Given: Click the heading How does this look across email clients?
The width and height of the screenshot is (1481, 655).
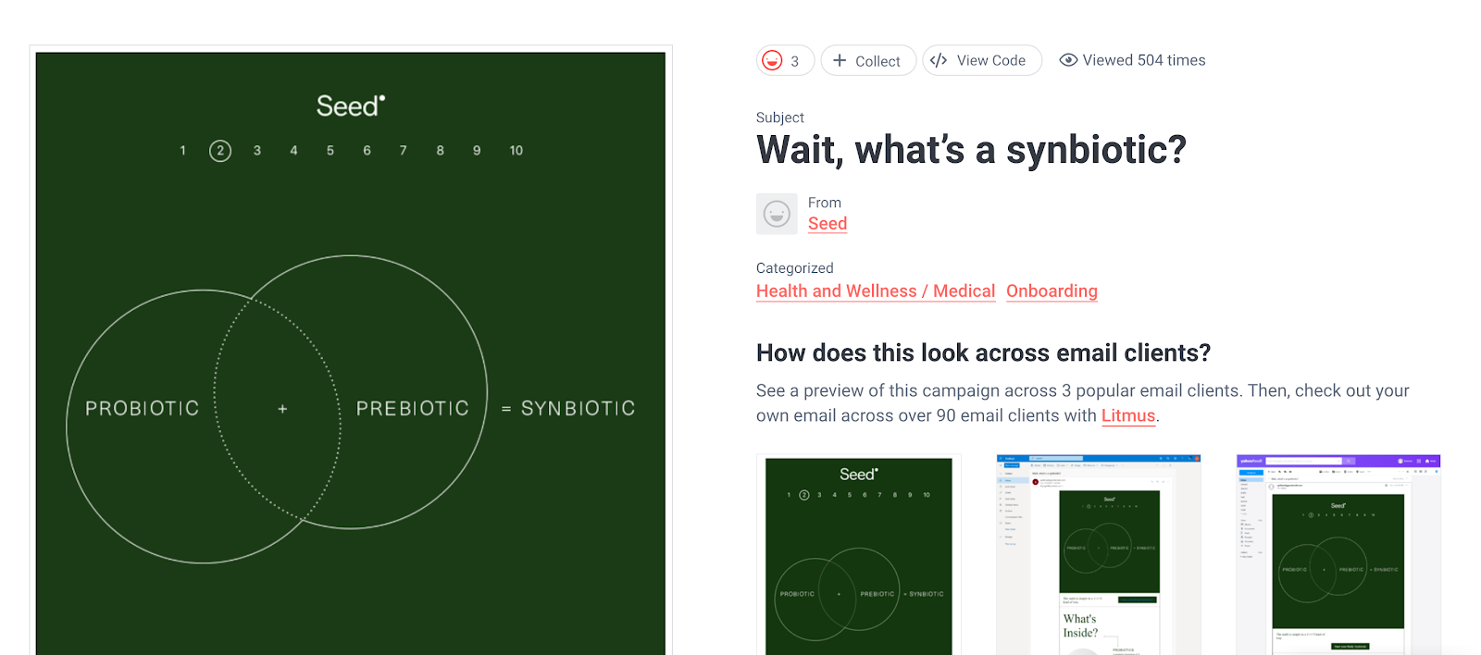Looking at the screenshot, I should pos(983,352).
